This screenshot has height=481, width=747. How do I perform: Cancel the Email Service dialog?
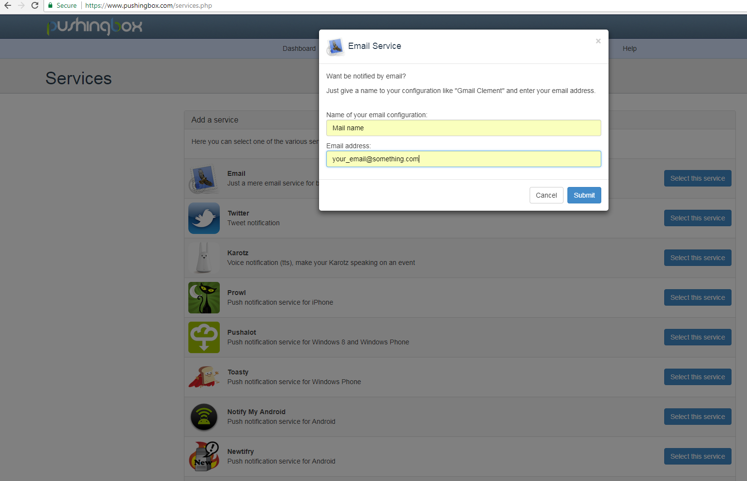click(x=546, y=195)
